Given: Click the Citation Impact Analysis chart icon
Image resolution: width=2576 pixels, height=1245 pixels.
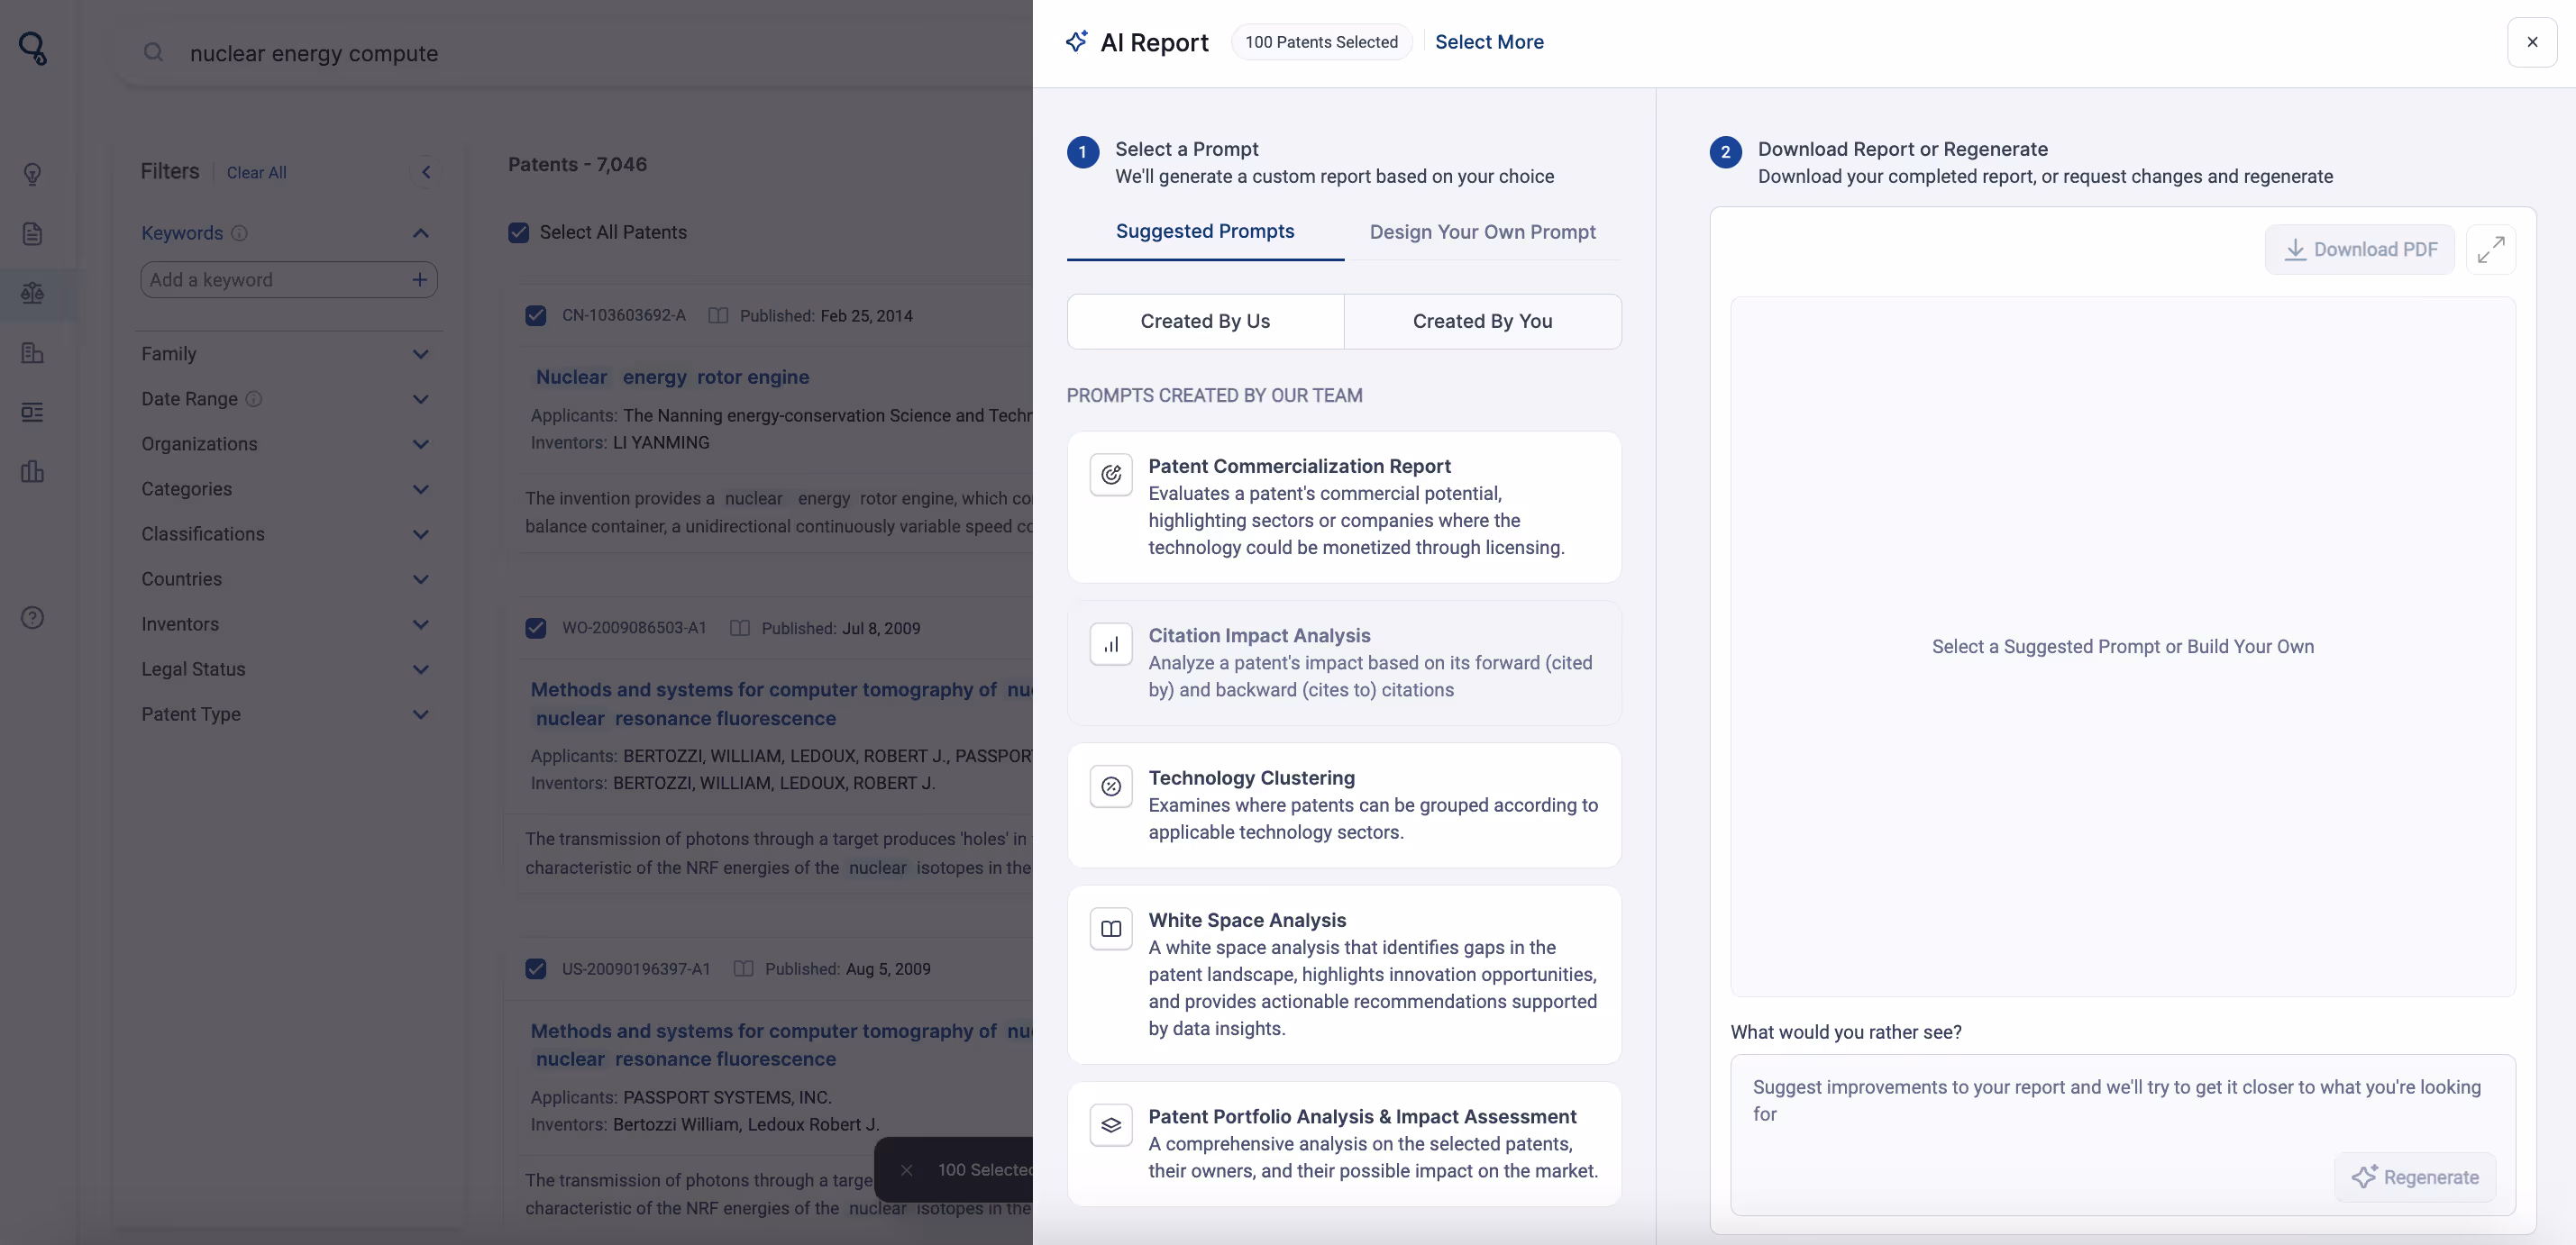Looking at the screenshot, I should click(x=1111, y=644).
